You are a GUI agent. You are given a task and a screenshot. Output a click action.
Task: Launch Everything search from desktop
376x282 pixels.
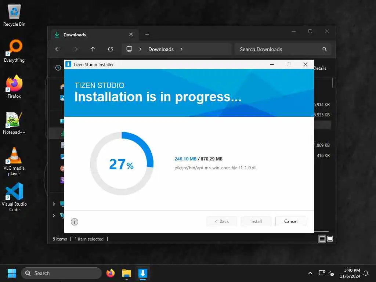(x=14, y=51)
